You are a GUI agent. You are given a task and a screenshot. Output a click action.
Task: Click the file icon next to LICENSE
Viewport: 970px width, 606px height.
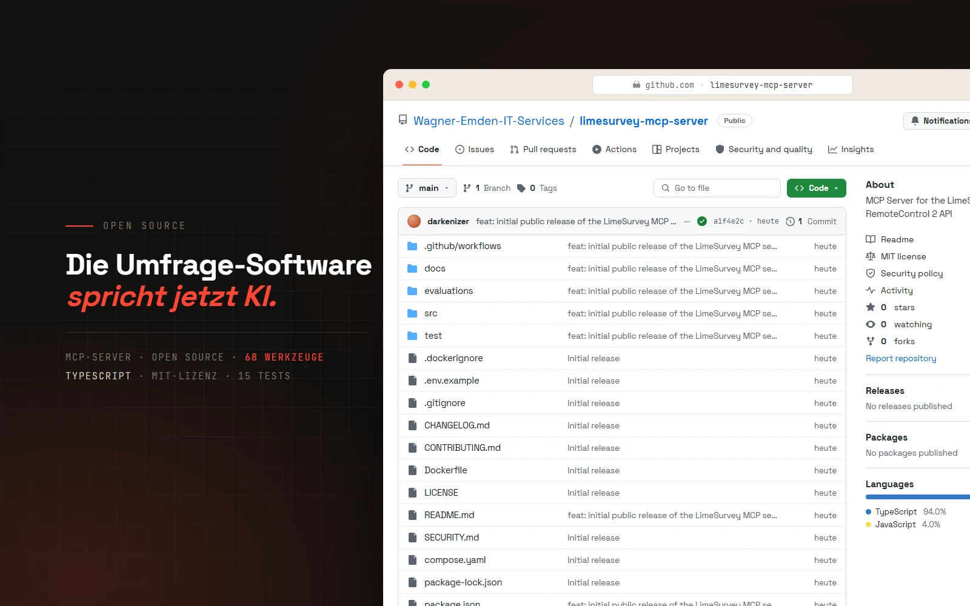[412, 493]
